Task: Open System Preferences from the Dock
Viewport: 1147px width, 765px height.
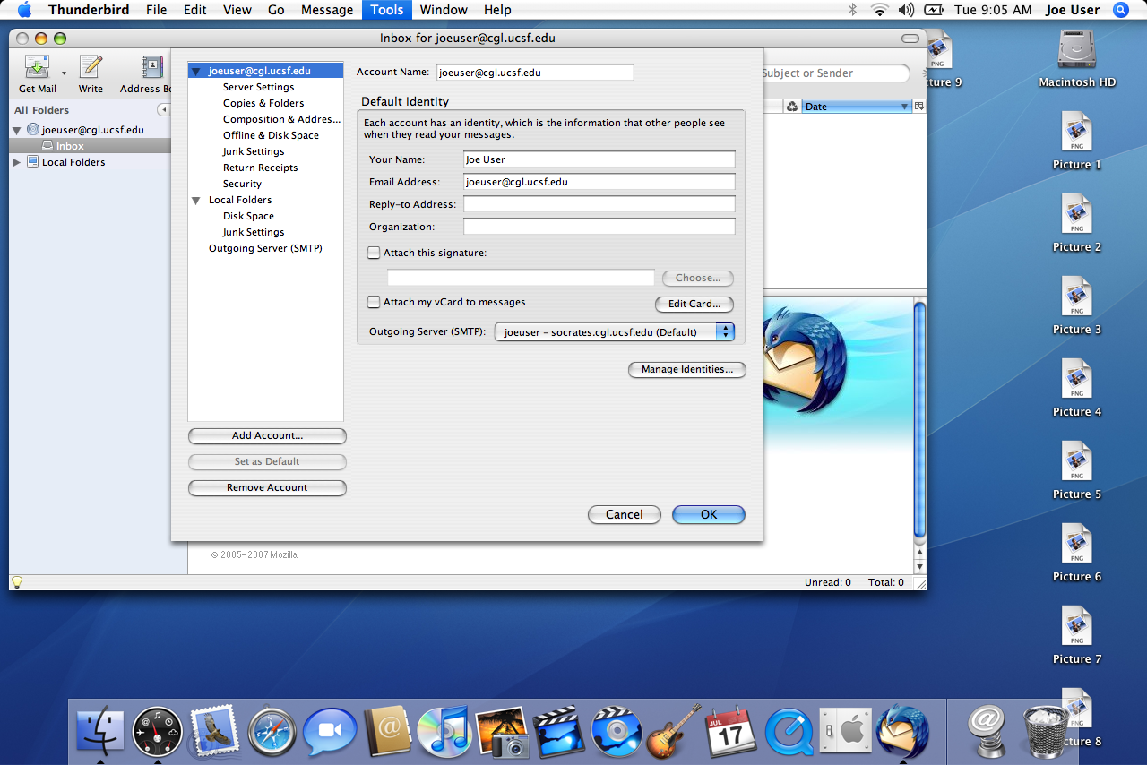Action: tap(846, 732)
